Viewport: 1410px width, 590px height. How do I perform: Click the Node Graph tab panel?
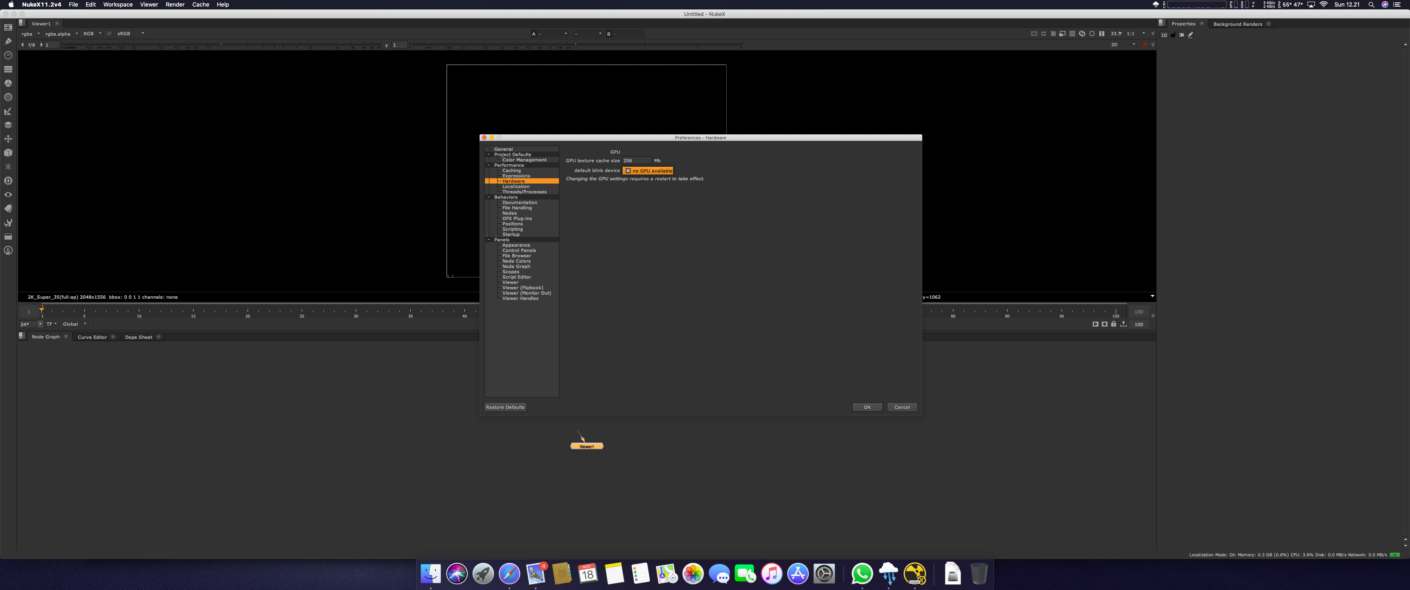(x=46, y=336)
